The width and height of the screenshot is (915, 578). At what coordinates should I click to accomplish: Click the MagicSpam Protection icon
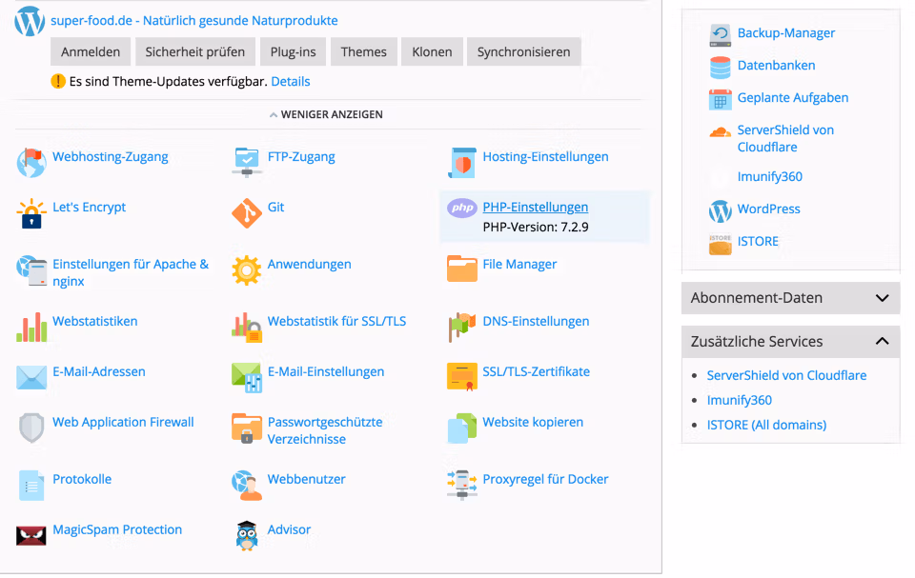pos(31,535)
